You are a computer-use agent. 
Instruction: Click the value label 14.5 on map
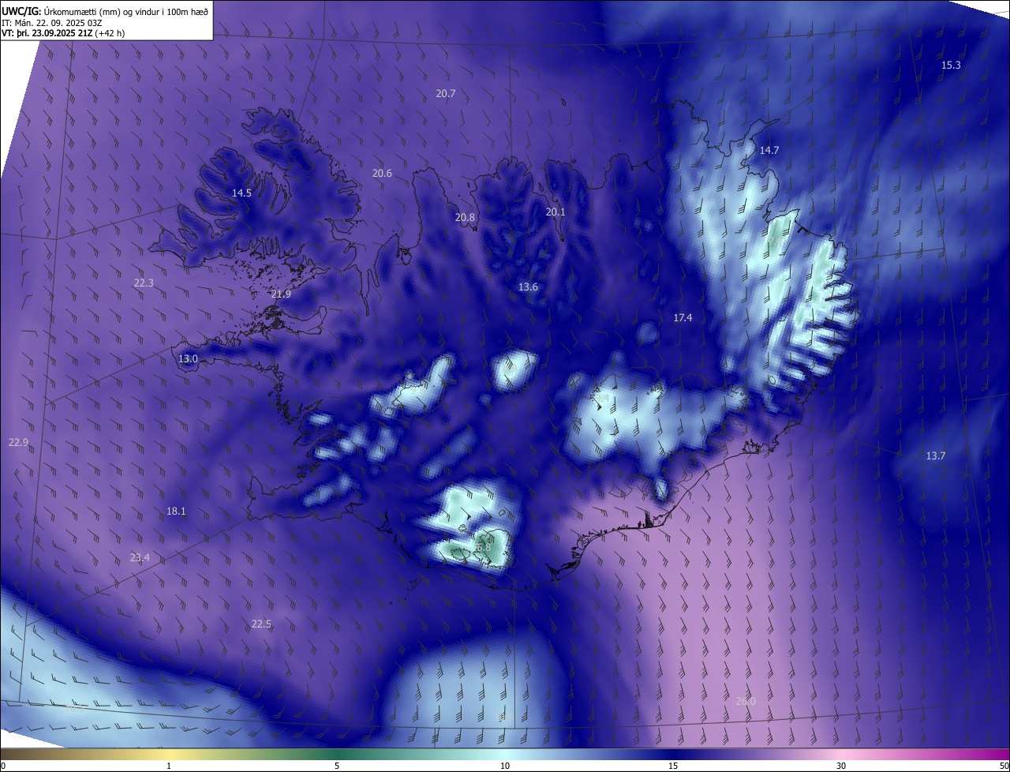pos(241,193)
